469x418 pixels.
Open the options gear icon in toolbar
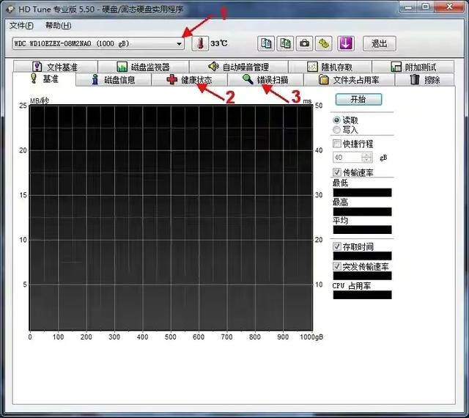tap(324, 43)
